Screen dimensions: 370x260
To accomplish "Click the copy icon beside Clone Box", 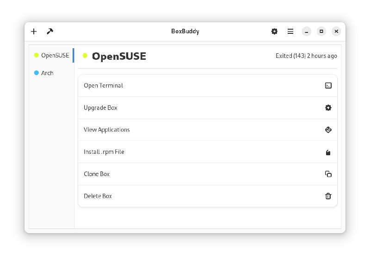I will tap(328, 174).
